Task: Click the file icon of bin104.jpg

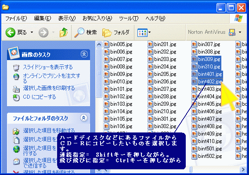Action: (106, 111)
